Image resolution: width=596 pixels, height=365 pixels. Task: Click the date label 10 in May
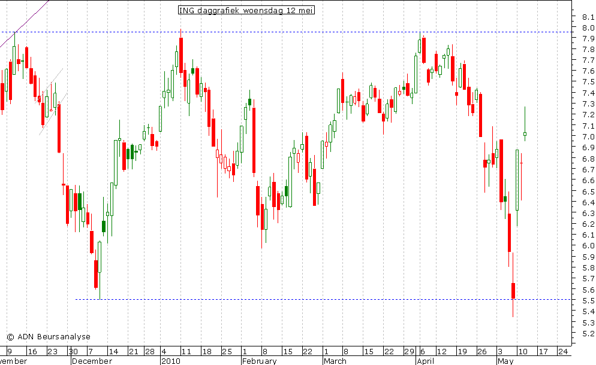point(523,351)
